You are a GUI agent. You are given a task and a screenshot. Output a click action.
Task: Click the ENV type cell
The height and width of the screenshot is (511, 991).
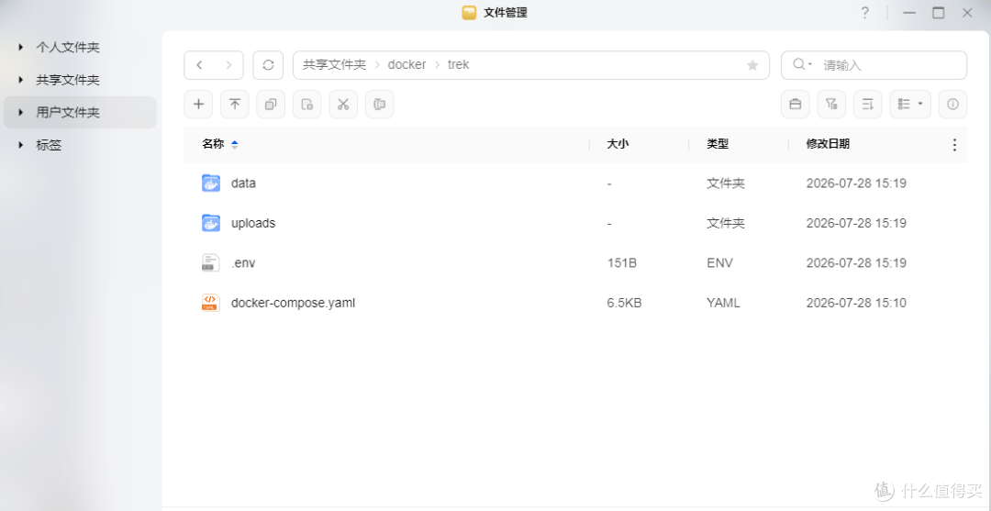tap(720, 263)
